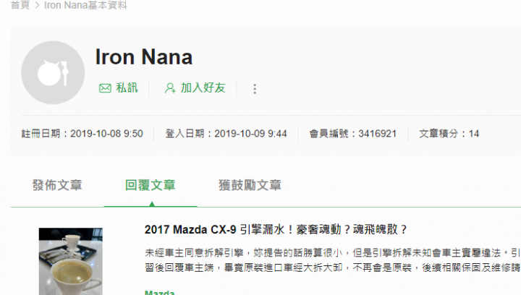Click the envelope private message icon
Screen dimensions: 521x295
coord(105,88)
